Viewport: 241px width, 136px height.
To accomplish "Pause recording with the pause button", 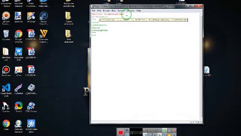I will click(x=127, y=134).
